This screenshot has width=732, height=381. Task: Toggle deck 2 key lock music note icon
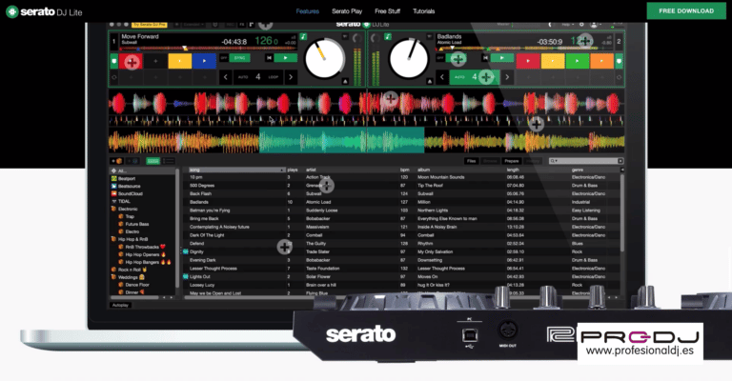click(x=387, y=36)
